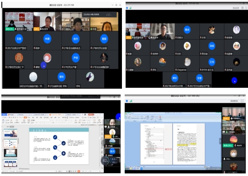Click the sunset avatar participant in the side panel

point(233,139)
